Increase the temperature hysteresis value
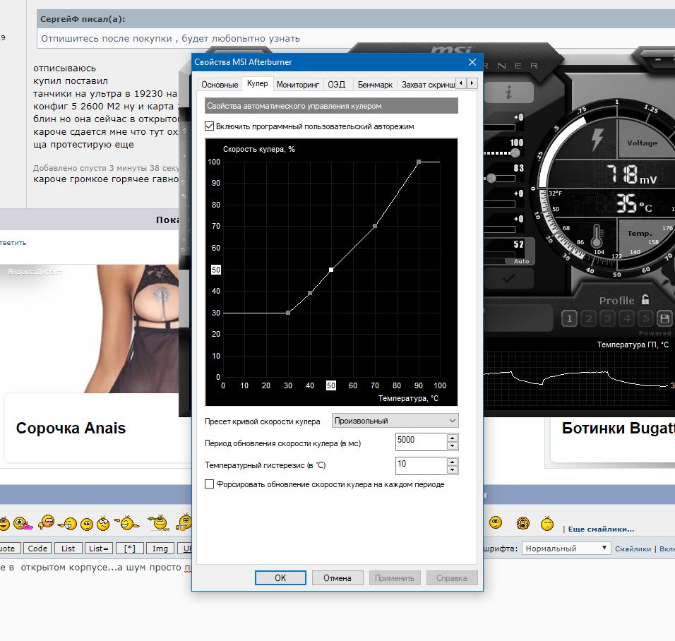675x641 pixels. (452, 462)
